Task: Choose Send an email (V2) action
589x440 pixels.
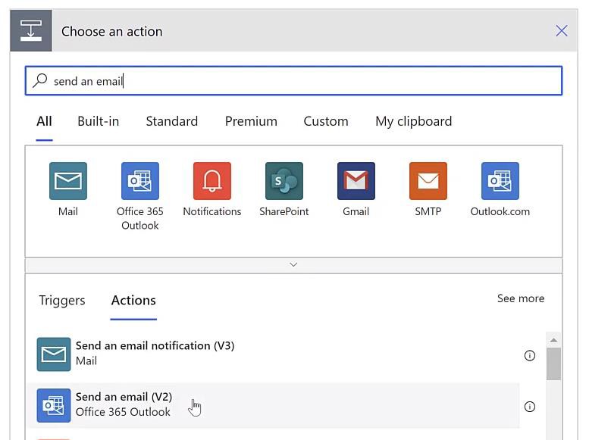Action: (273, 405)
